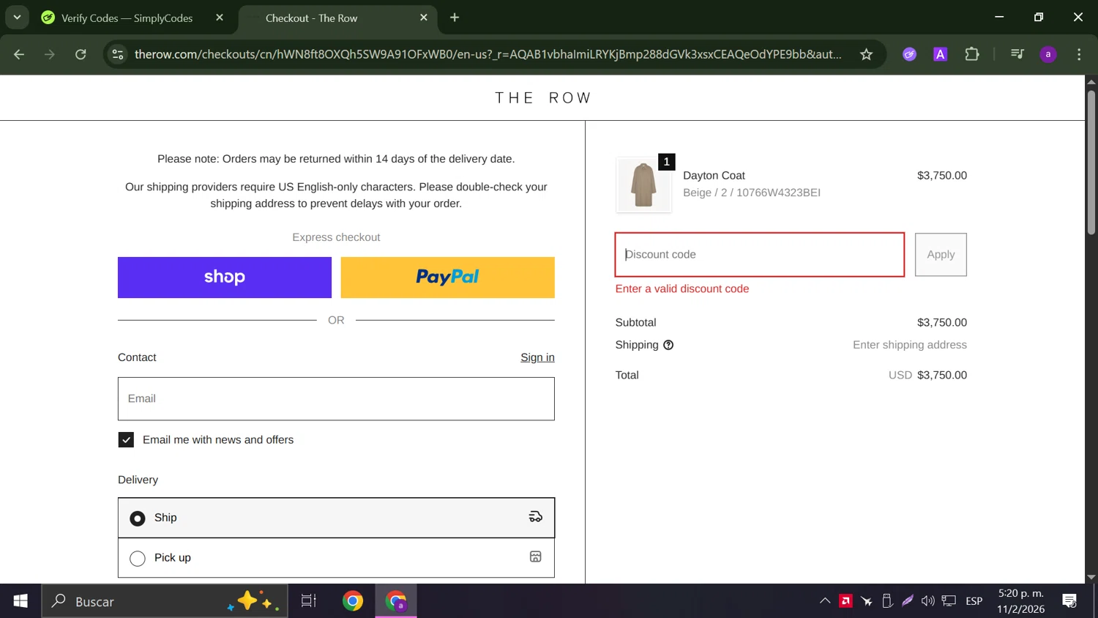Open the purple 'A' extension icon
The height and width of the screenshot is (618, 1098).
tap(941, 54)
